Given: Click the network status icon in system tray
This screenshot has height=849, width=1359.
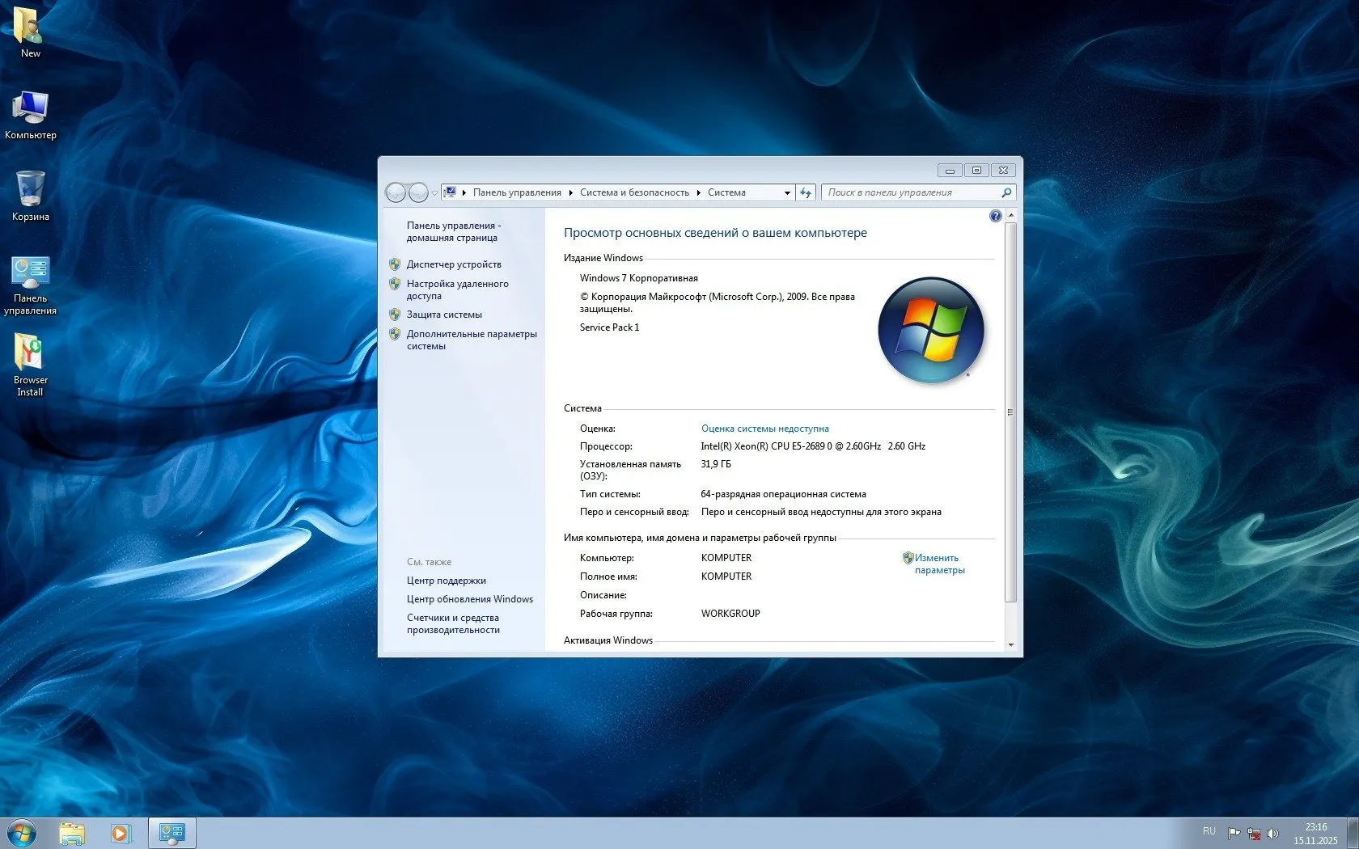Looking at the screenshot, I should (1255, 833).
